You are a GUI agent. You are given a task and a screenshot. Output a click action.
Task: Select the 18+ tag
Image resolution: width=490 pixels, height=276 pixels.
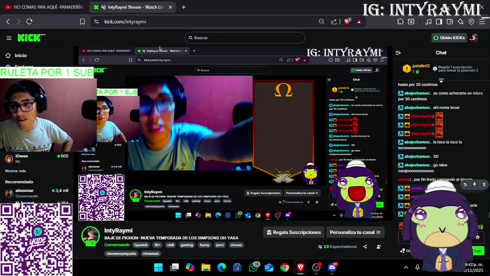point(157,245)
